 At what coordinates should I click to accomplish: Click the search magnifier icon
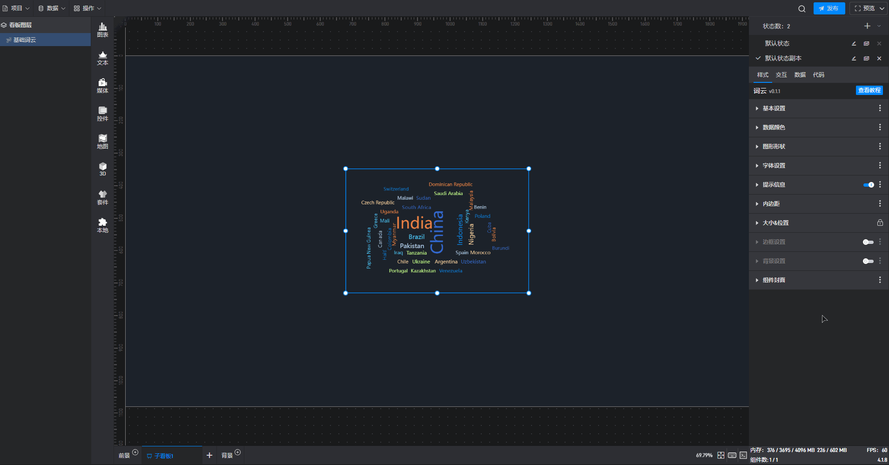tap(801, 9)
